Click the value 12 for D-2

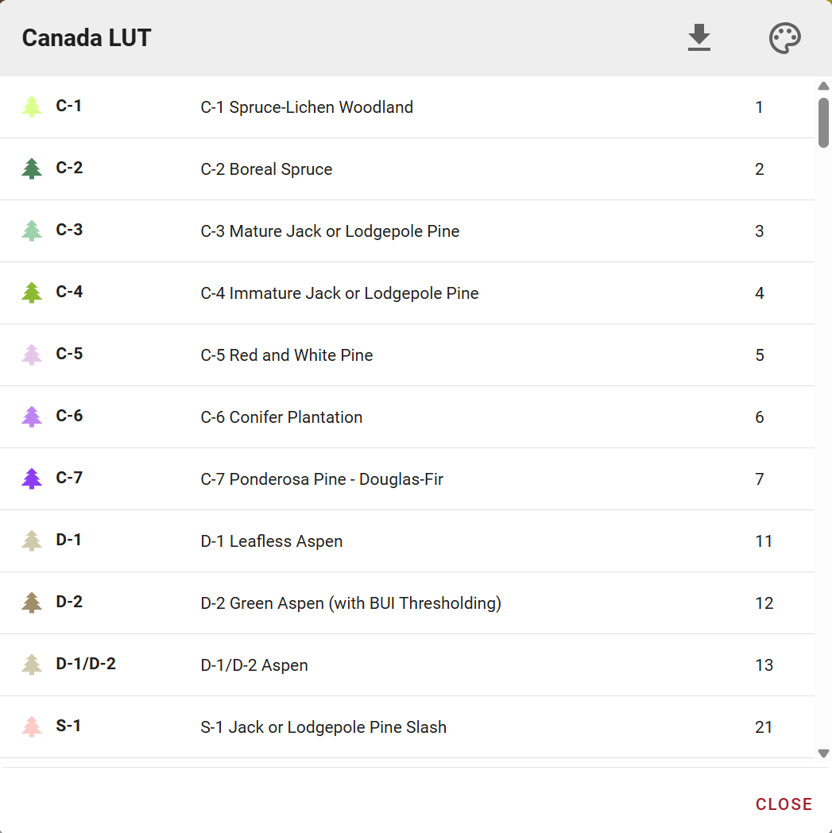pyautogui.click(x=764, y=603)
